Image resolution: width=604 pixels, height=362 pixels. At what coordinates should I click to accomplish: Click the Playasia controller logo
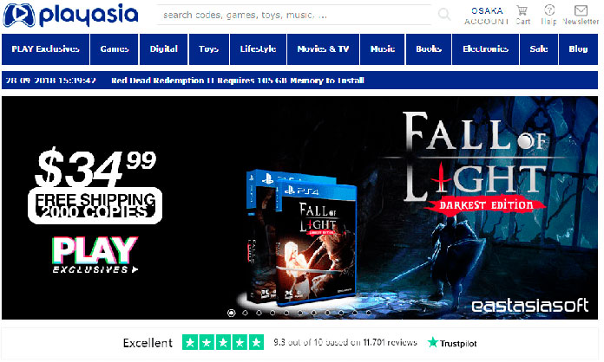pyautogui.click(x=19, y=16)
